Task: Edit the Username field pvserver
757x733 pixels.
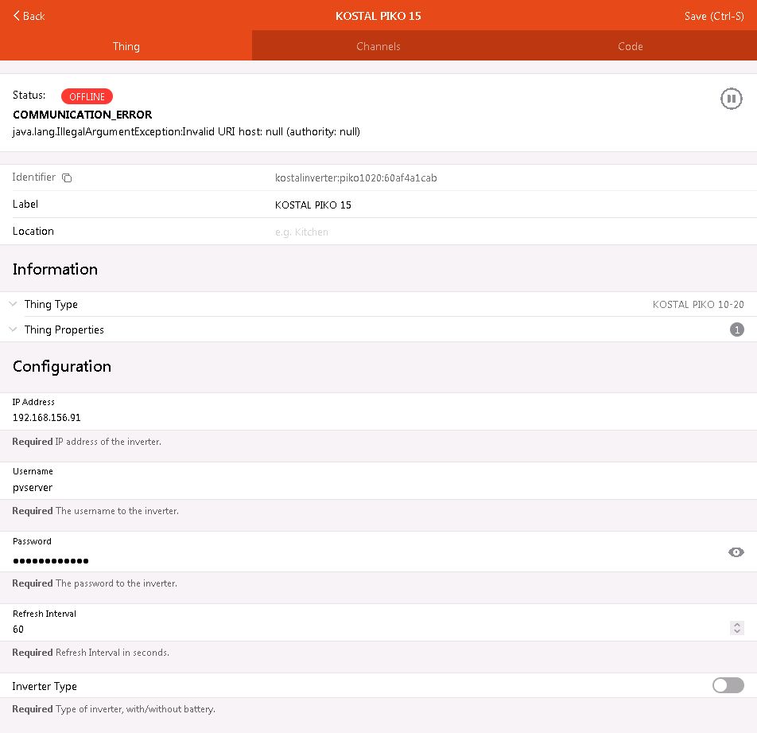Action: coord(378,488)
